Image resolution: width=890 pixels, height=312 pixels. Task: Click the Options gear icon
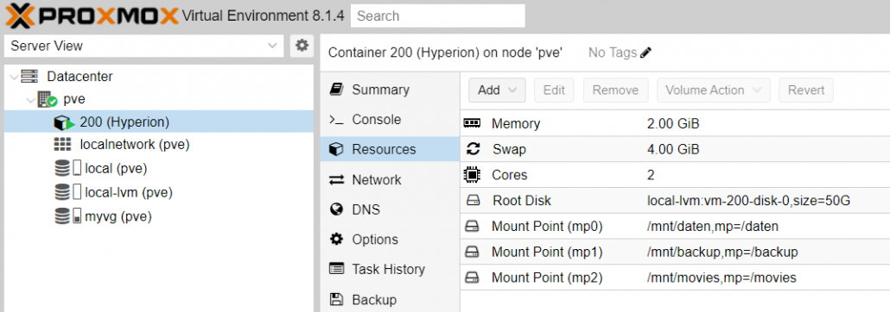(337, 240)
